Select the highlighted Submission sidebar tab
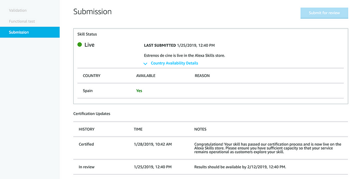 coord(19,32)
